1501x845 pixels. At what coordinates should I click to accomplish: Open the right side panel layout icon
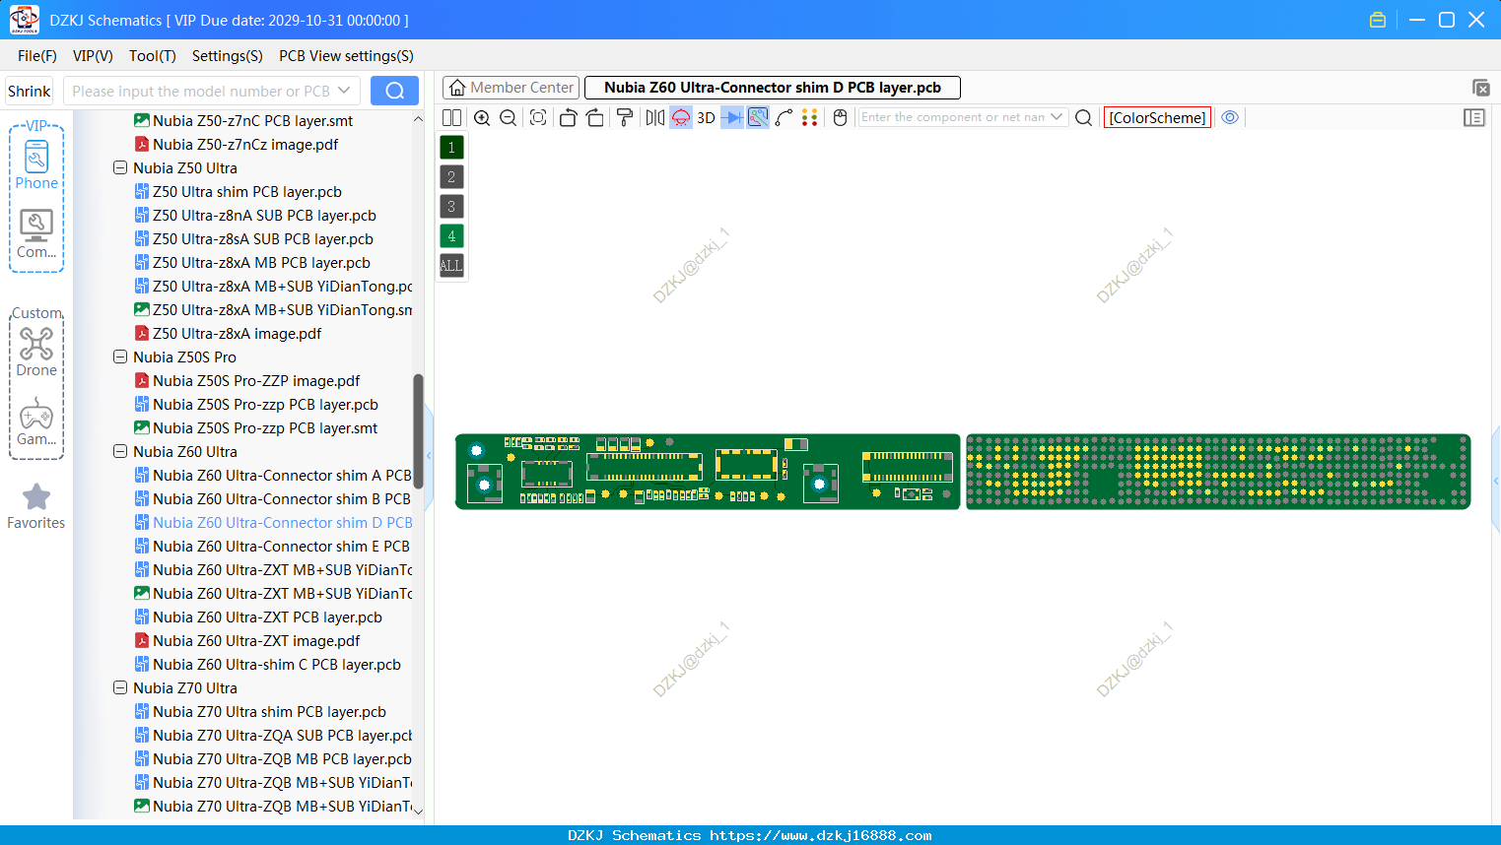pyautogui.click(x=1474, y=117)
